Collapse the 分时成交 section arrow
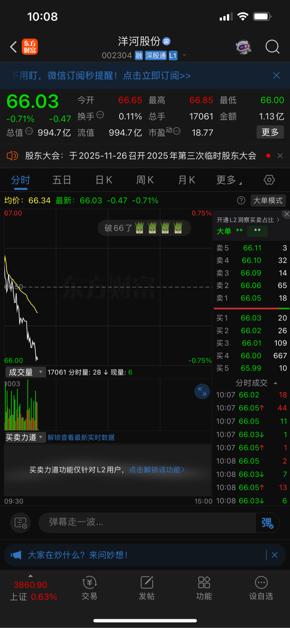 point(276,383)
